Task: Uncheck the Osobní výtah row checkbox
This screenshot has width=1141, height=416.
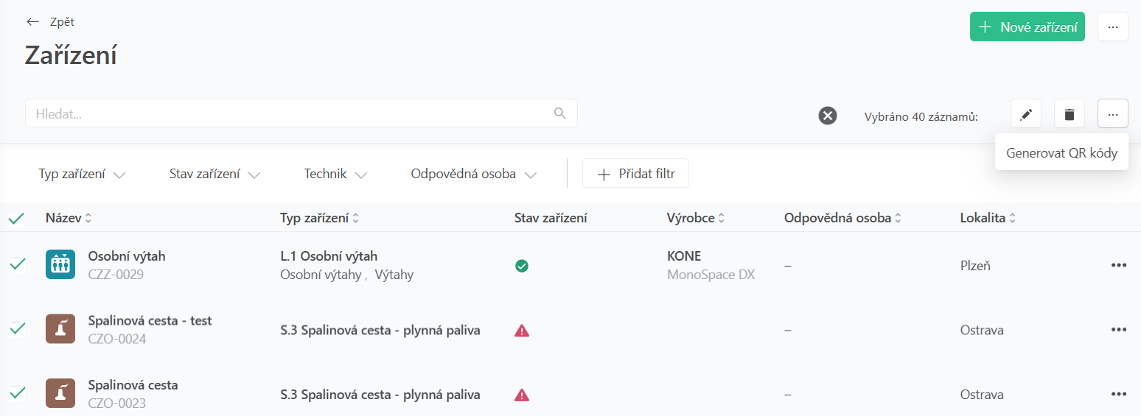Action: coord(17,264)
